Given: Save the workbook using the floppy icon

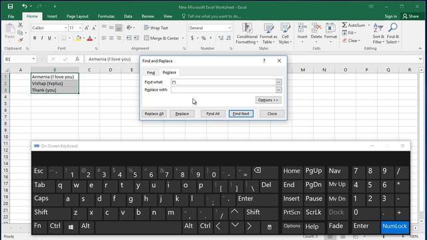Looking at the screenshot, I should click(10, 6).
